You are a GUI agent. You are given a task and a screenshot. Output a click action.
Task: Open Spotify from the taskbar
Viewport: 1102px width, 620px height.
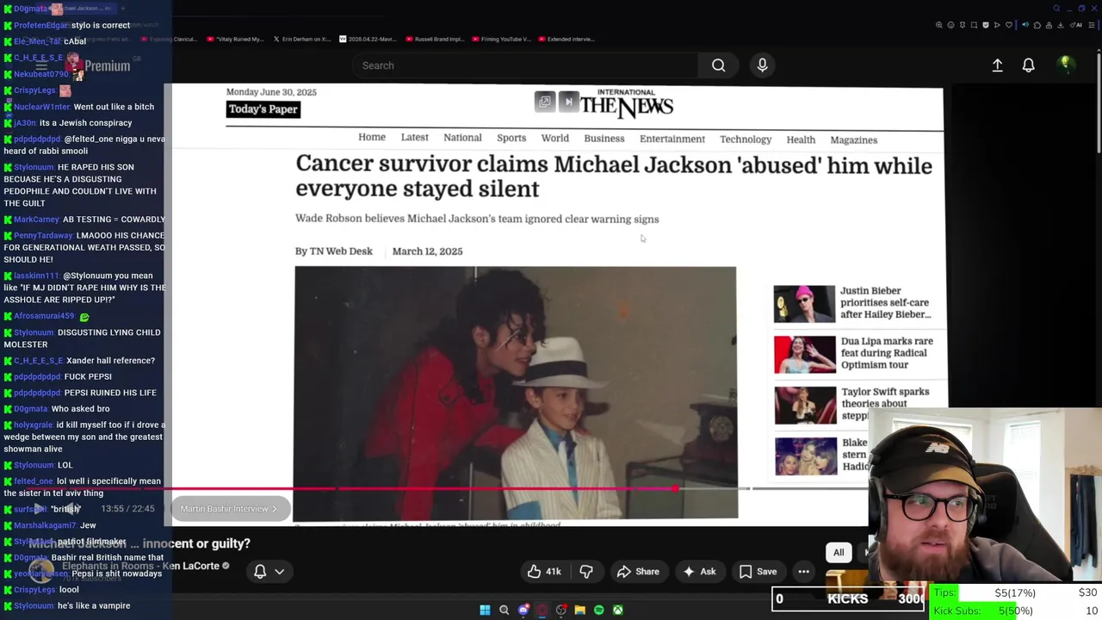598,610
